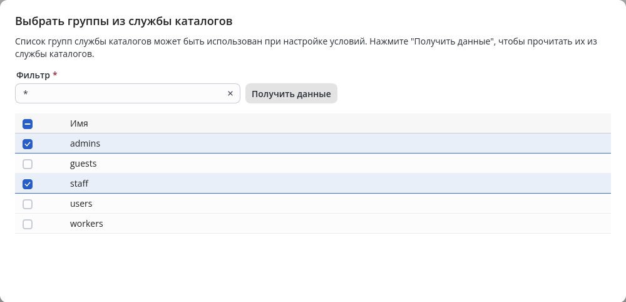Image resolution: width=626 pixels, height=302 pixels.
Task: Uncheck the admins group checkbox
Action: [x=28, y=144]
